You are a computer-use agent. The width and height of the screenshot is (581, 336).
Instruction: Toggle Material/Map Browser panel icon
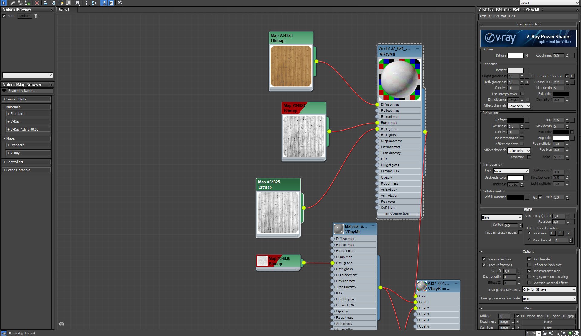(x=103, y=3)
